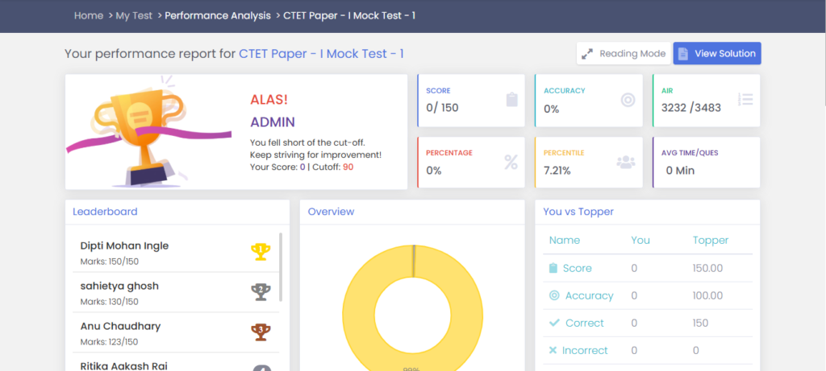
Task: Go to My Test breadcrumb
Action: (133, 15)
